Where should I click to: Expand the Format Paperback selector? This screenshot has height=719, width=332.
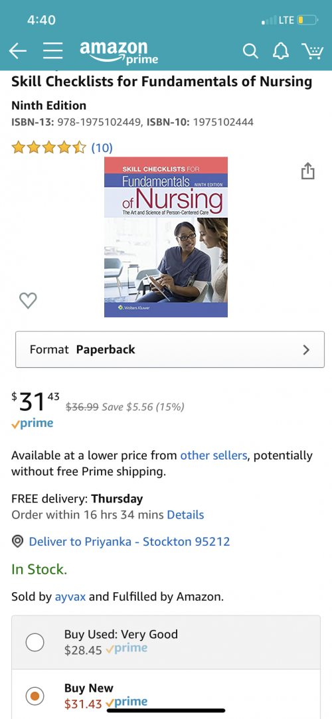170,349
